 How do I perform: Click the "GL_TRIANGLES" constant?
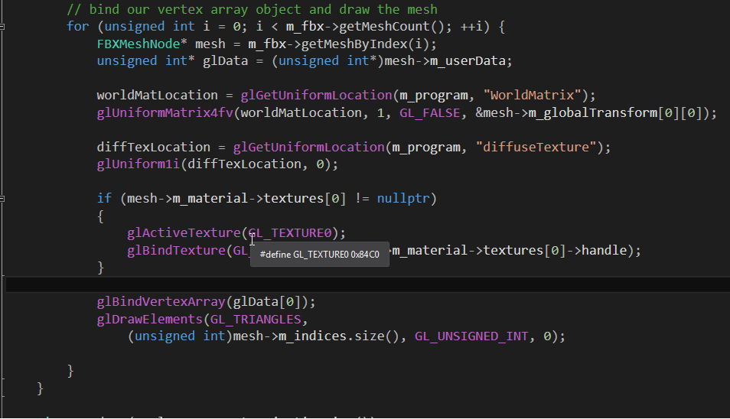click(x=256, y=320)
